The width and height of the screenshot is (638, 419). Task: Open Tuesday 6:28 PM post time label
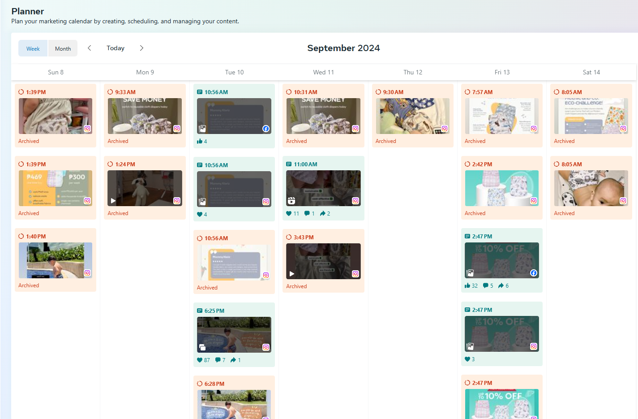pos(214,384)
